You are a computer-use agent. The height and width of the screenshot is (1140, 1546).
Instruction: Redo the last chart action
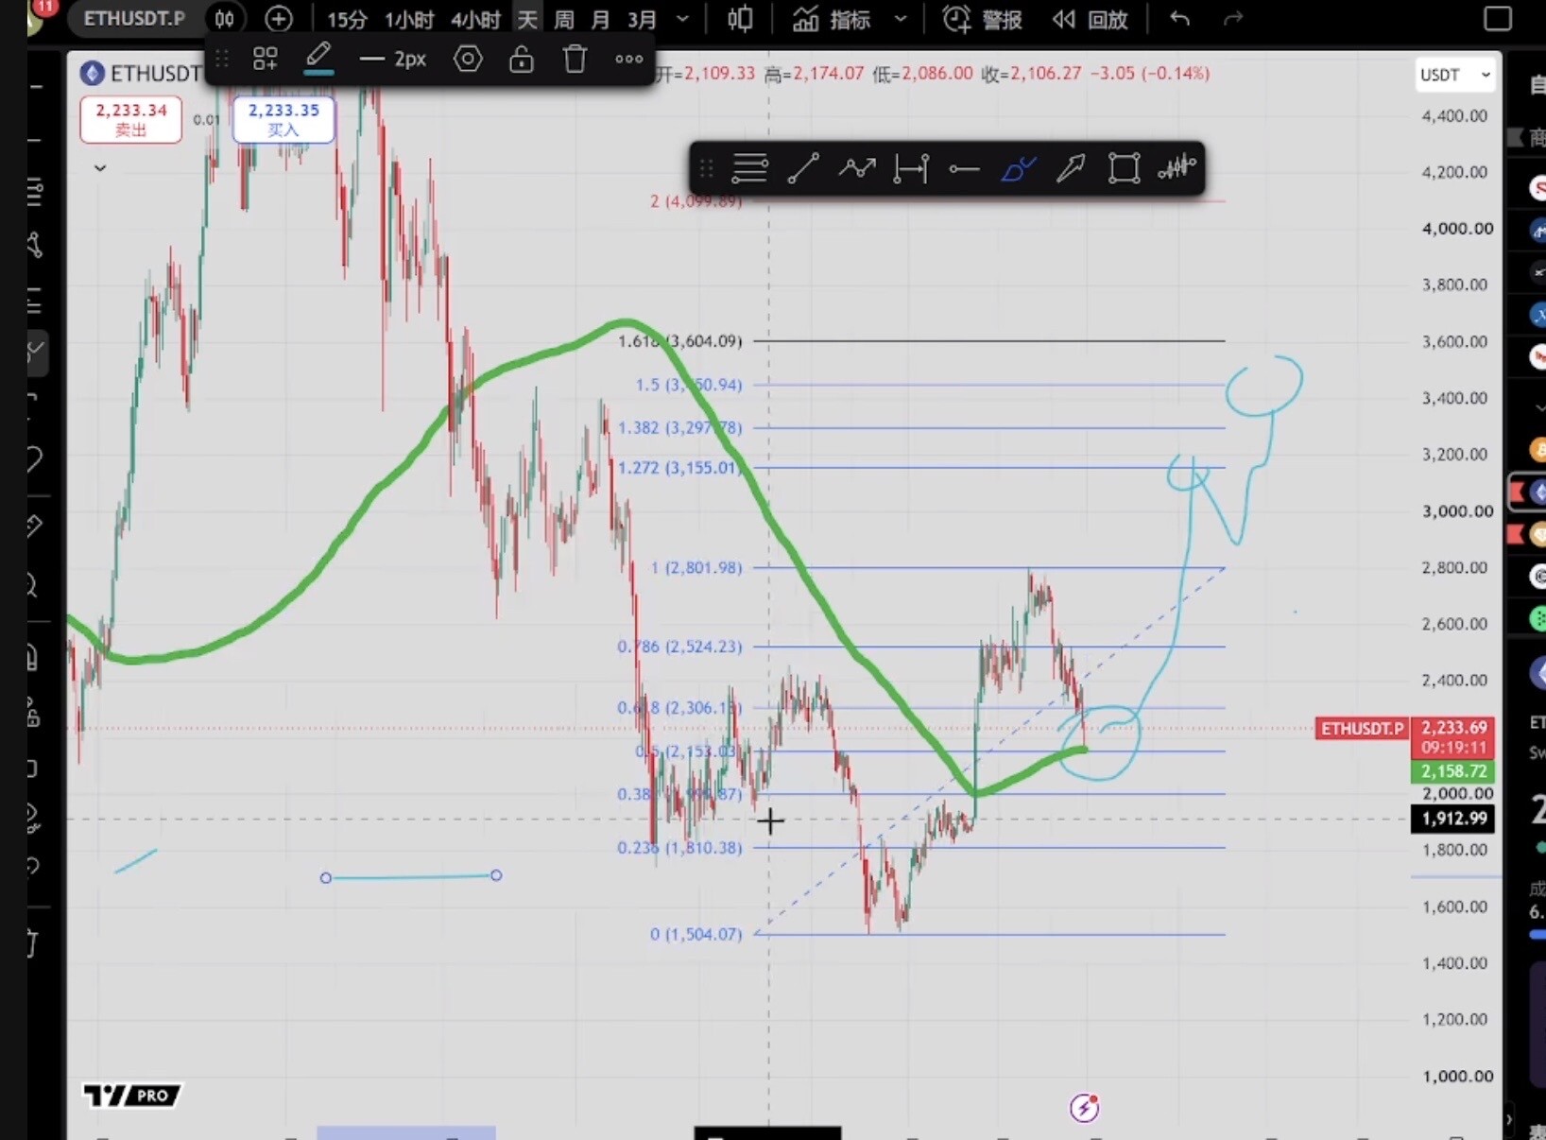pos(1232,19)
